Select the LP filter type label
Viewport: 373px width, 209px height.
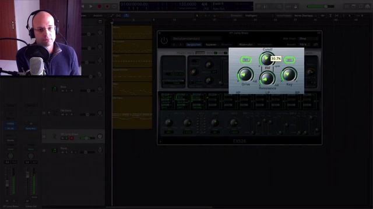[x=268, y=92]
